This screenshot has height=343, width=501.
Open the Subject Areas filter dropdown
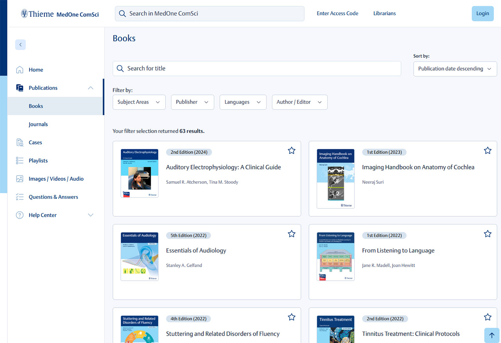coord(139,102)
